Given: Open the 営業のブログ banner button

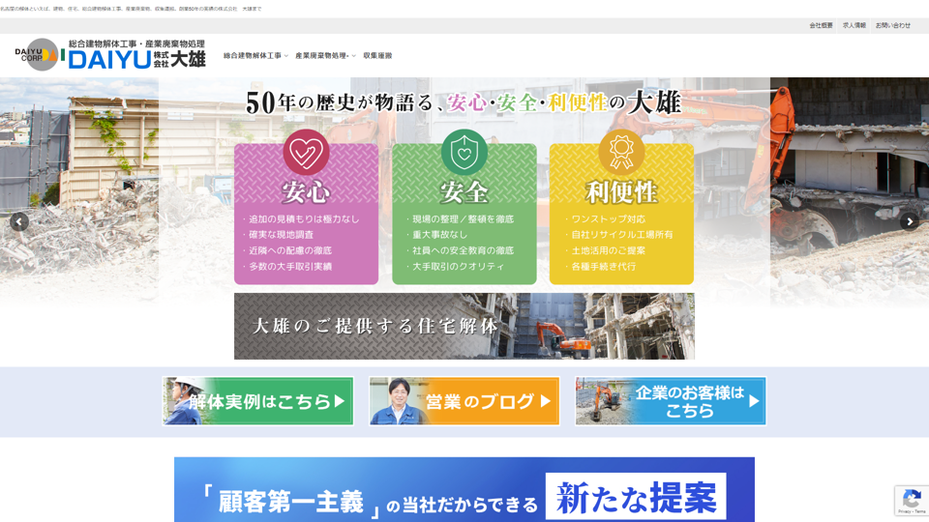Looking at the screenshot, I should point(464,401).
